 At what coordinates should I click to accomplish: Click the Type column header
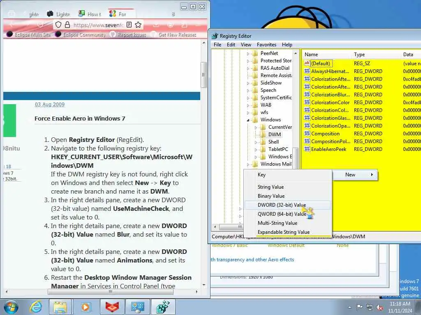tap(376, 55)
